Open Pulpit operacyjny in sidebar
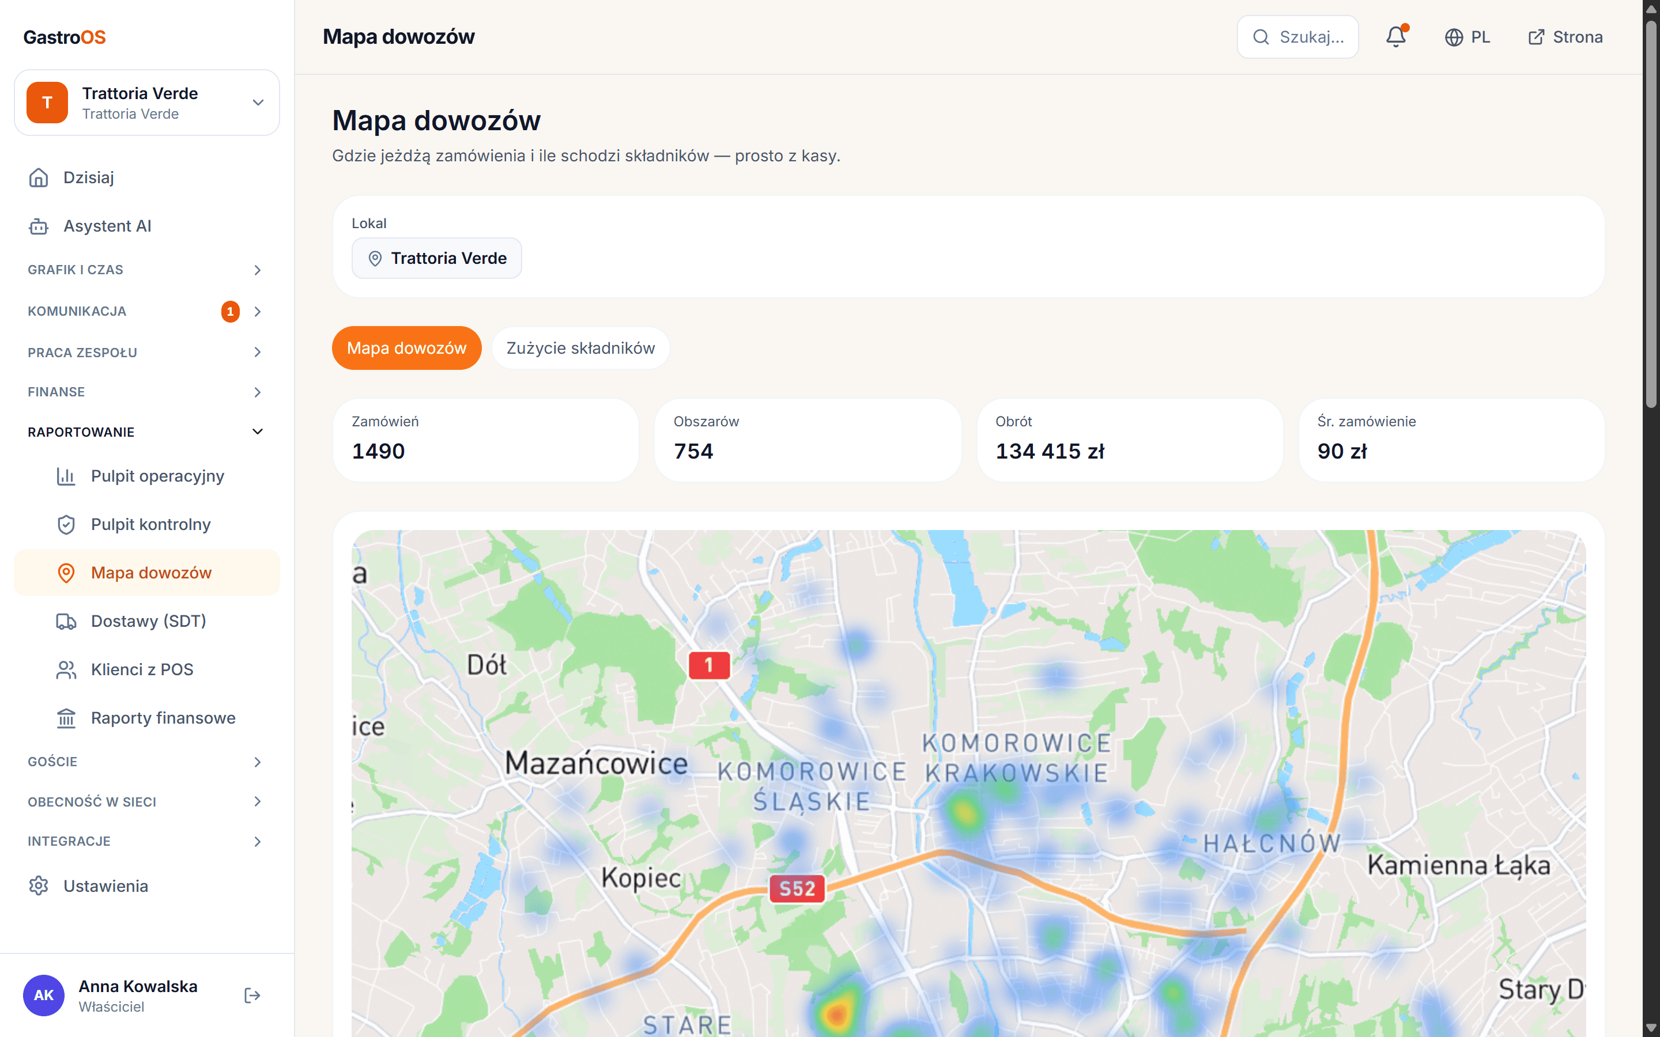 click(x=147, y=476)
